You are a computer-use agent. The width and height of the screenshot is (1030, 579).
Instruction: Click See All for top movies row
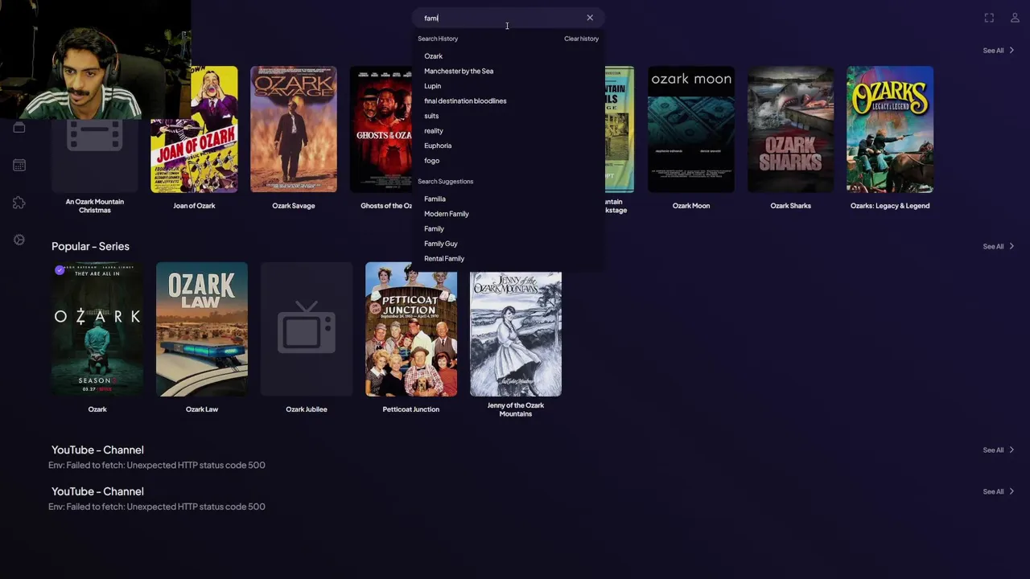pos(998,51)
